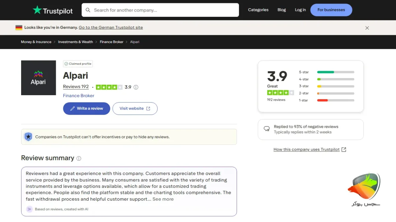
Task: Click the external link icon on Visit website
Action: click(x=148, y=108)
